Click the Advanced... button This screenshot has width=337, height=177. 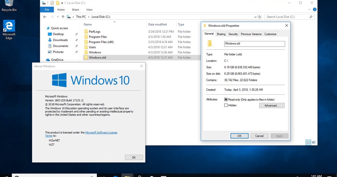tap(272, 106)
